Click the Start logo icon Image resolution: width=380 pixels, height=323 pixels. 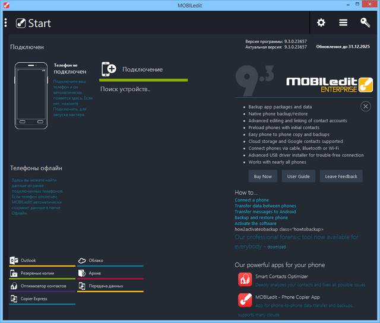click(21, 23)
